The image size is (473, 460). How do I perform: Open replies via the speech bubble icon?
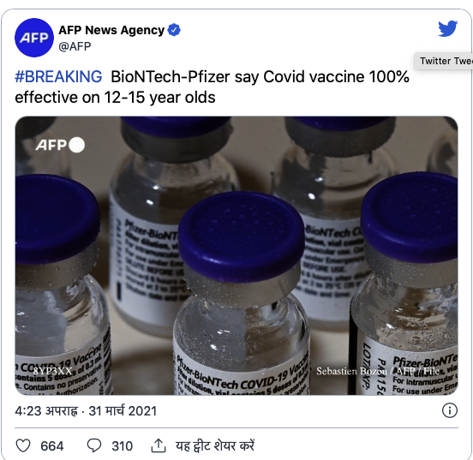[94, 445]
